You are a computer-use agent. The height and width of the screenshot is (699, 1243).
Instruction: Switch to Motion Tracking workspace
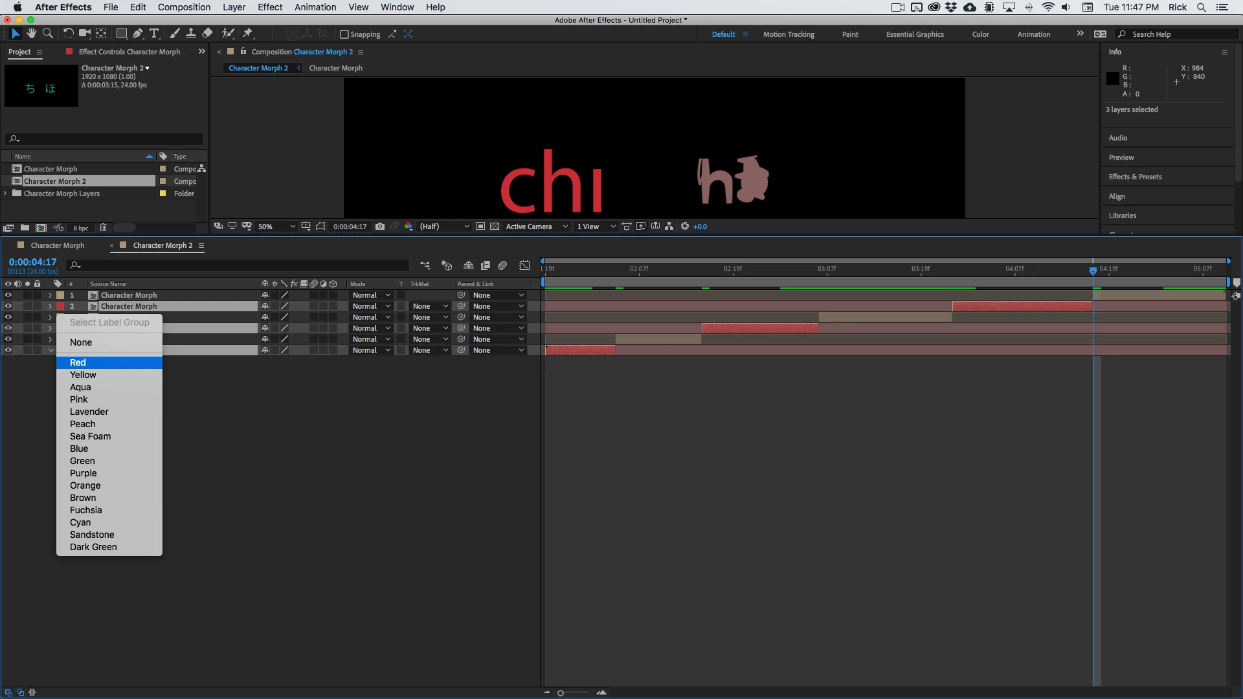(789, 34)
